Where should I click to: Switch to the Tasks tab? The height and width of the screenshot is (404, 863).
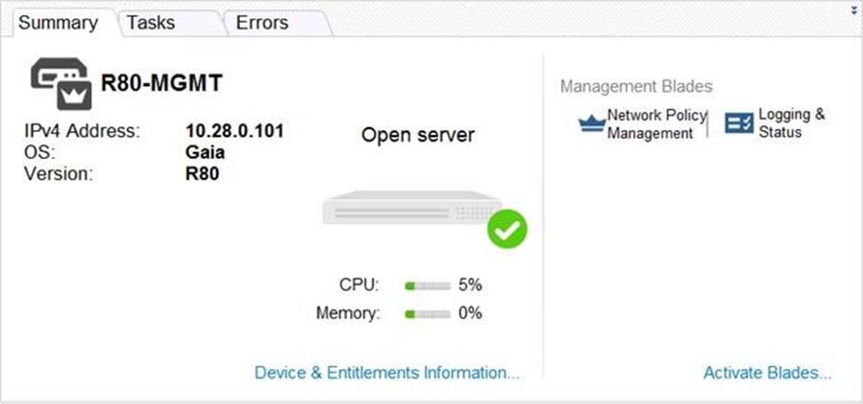pyautogui.click(x=151, y=22)
